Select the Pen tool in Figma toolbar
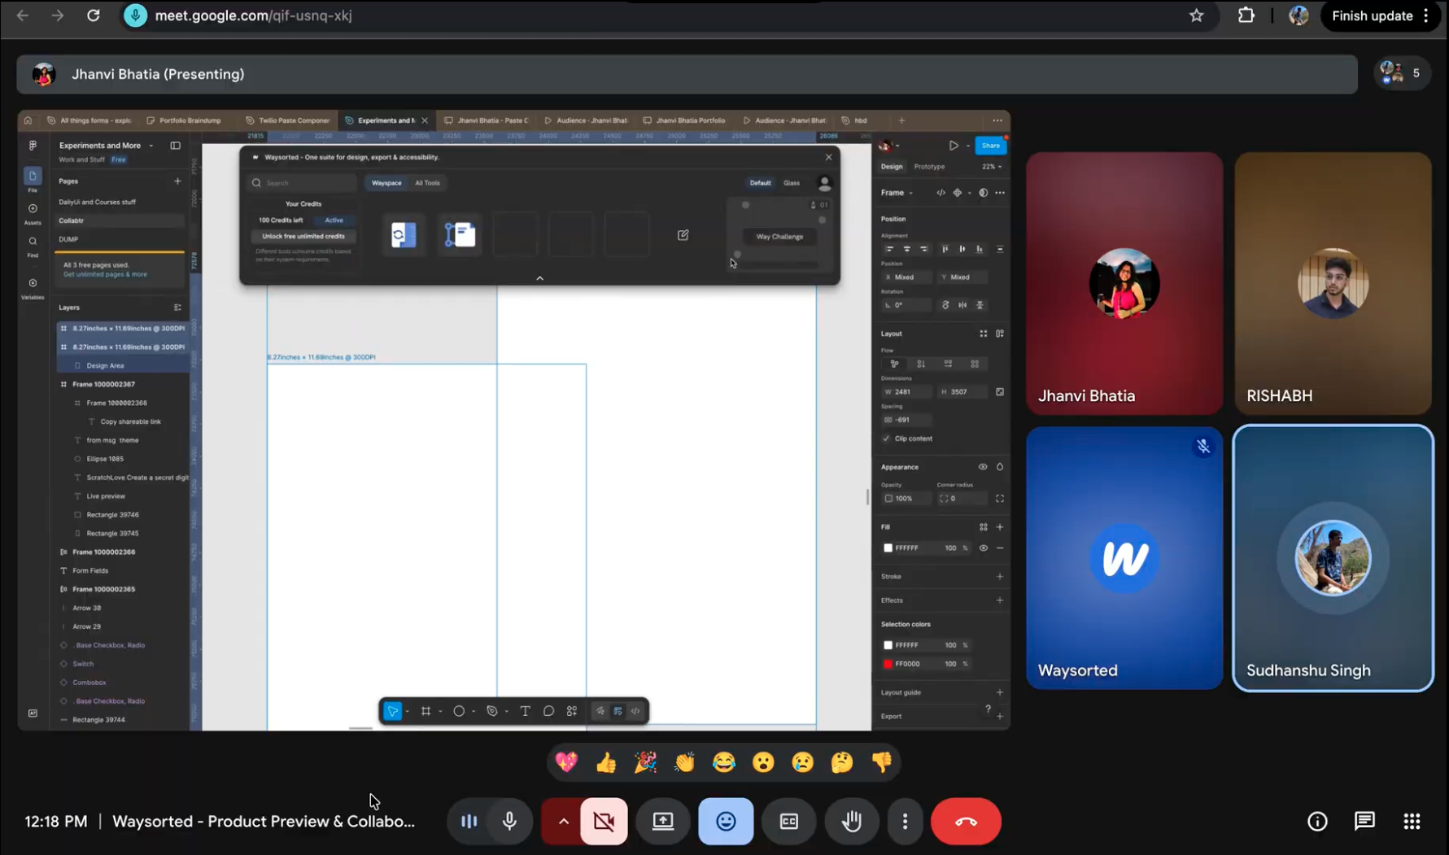The image size is (1449, 855). point(492,711)
